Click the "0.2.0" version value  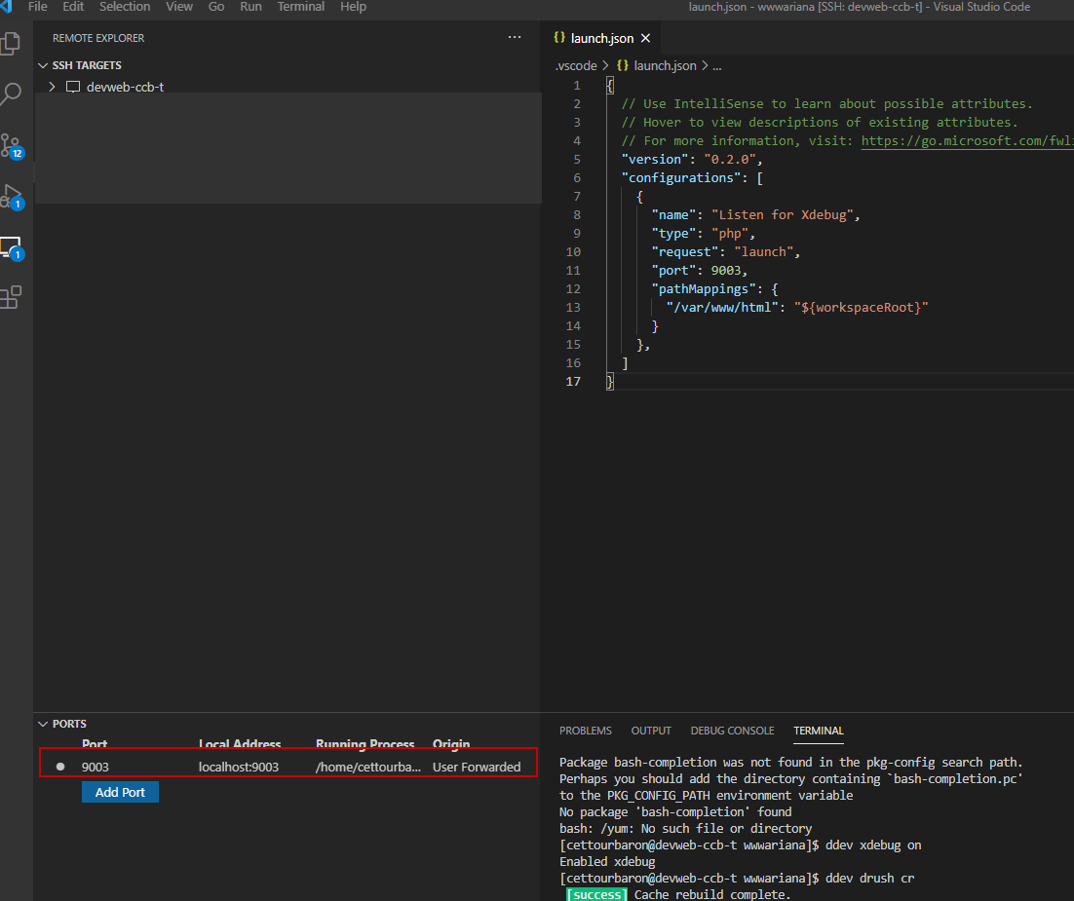point(730,159)
